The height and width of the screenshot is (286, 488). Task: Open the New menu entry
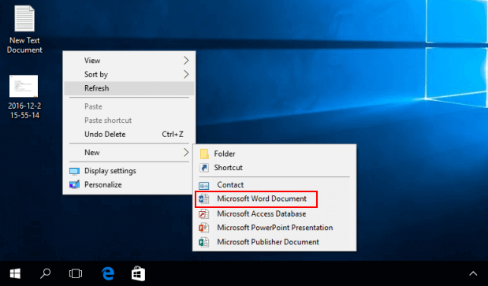pos(129,152)
